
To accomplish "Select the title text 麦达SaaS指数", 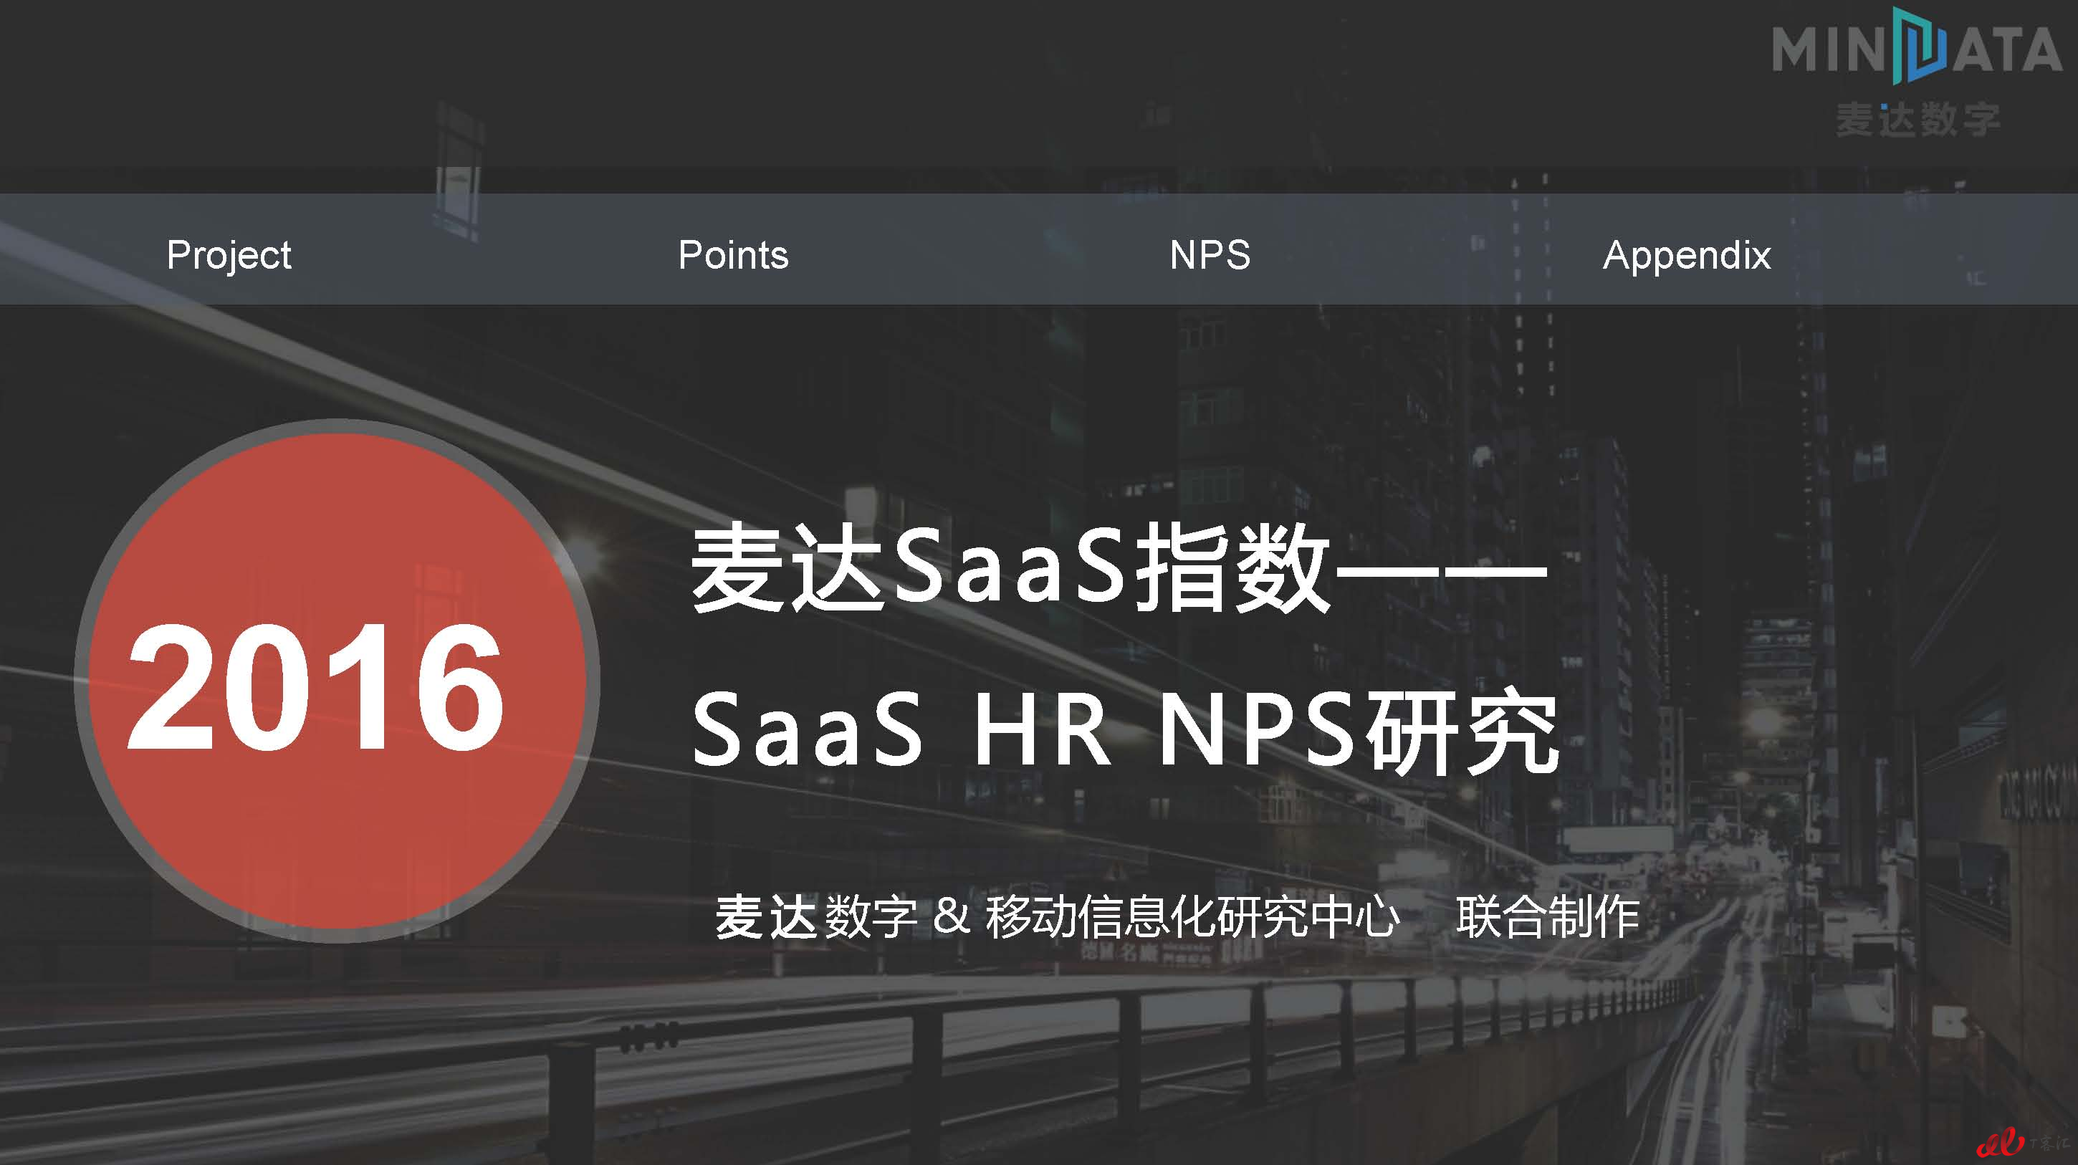I will (x=1011, y=569).
